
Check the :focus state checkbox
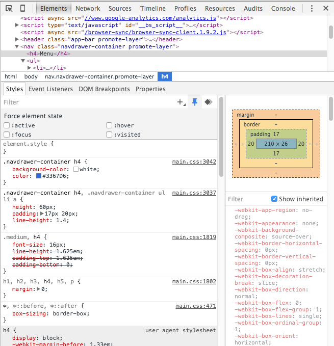coord(7,135)
